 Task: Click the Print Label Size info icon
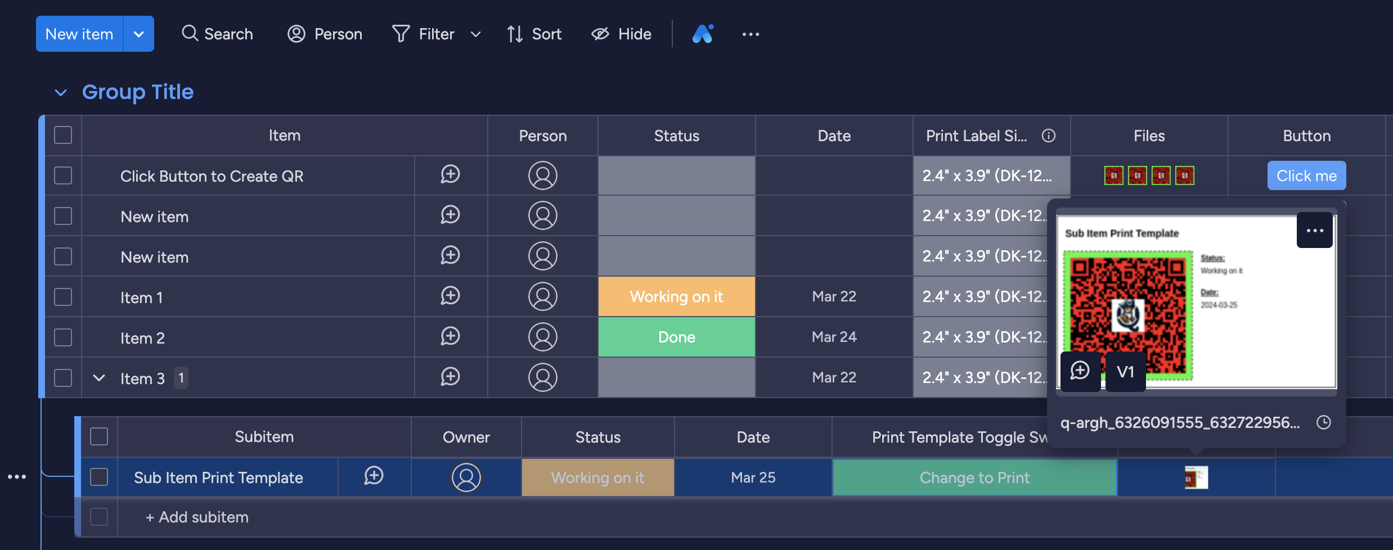[x=1049, y=136]
